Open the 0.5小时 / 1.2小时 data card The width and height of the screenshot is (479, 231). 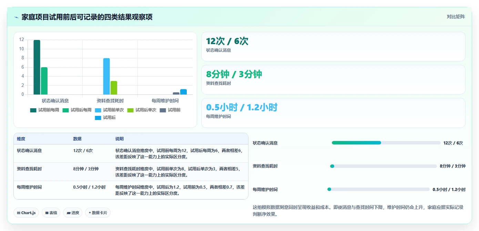(333, 113)
